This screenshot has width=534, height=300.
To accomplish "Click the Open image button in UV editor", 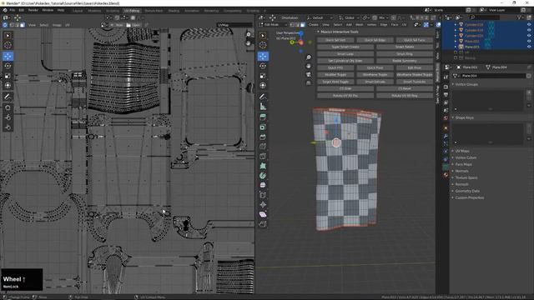I will [x=133, y=25].
